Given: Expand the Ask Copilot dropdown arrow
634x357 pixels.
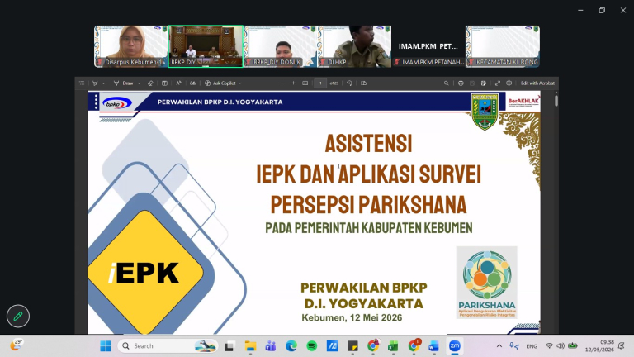Looking at the screenshot, I should pyautogui.click(x=239, y=83).
